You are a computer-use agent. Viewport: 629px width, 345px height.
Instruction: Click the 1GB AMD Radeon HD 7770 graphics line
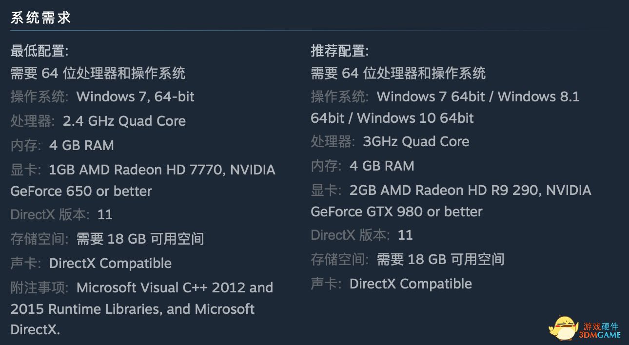[x=143, y=170]
